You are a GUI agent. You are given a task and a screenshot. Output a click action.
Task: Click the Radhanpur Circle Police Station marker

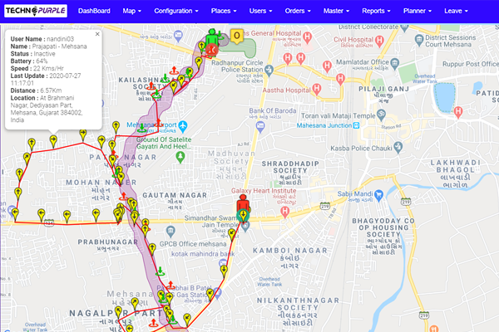[269, 71]
